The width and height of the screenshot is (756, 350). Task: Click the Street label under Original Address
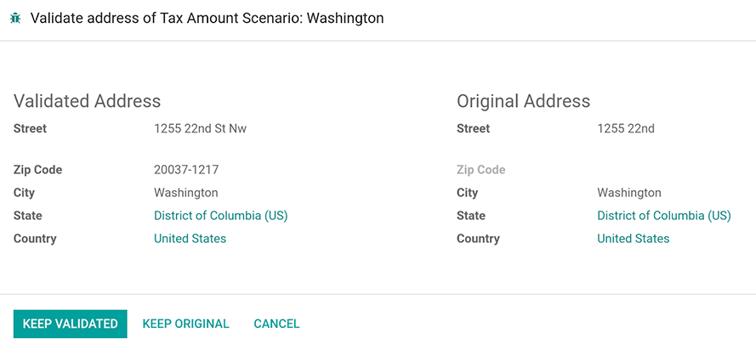click(x=473, y=129)
